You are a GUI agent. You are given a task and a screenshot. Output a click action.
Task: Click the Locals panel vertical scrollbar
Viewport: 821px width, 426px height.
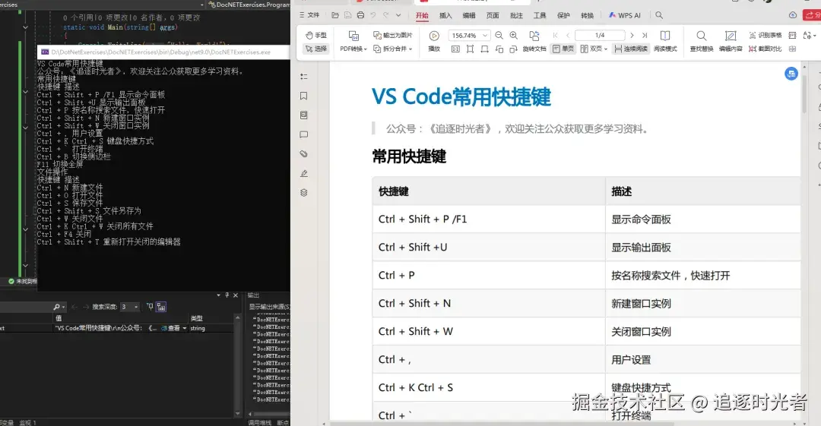pos(238,364)
